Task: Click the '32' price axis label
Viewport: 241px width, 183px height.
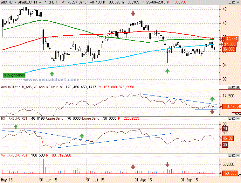Action: click(224, 79)
